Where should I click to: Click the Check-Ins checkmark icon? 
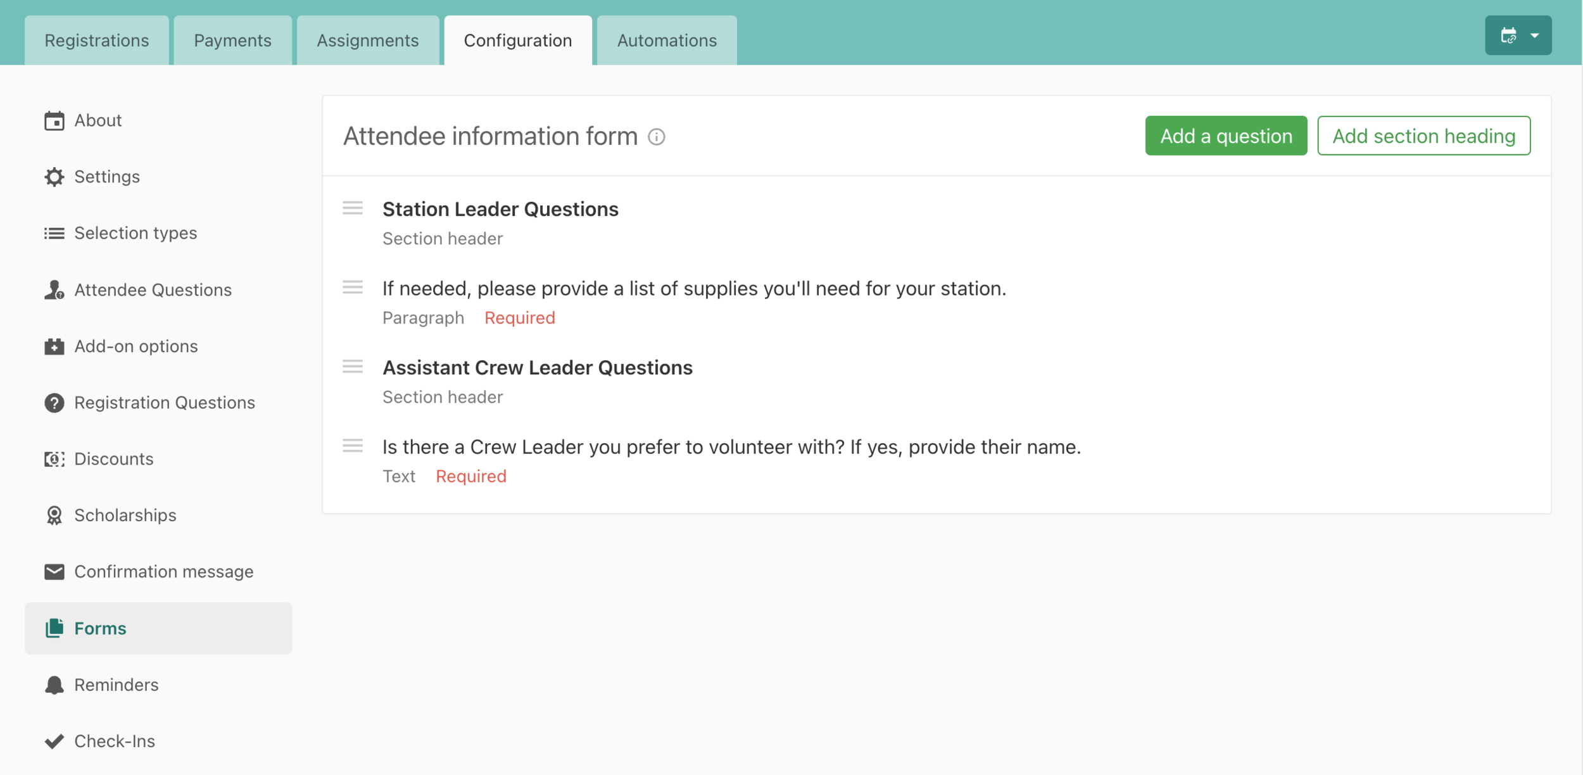[x=54, y=741]
